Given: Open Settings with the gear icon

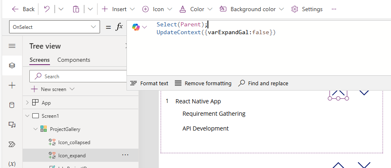Looking at the screenshot, I should point(307,9).
